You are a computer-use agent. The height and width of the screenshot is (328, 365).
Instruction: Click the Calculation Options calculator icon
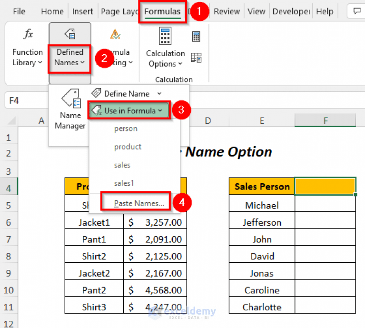click(x=165, y=36)
